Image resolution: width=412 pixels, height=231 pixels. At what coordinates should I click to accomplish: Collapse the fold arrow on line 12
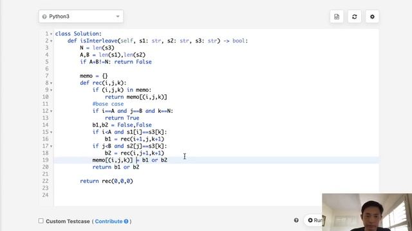click(x=51, y=111)
